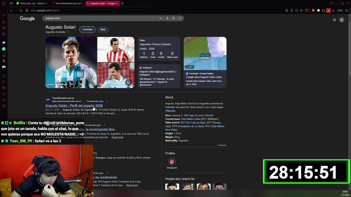Submit search with magnifier icon

pos(180,18)
